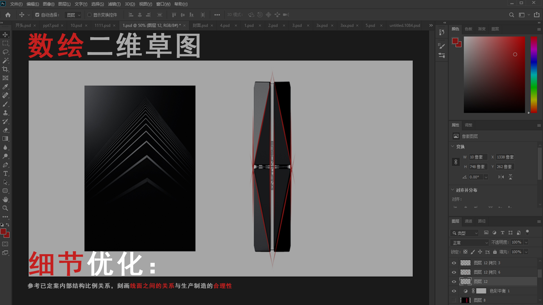The width and height of the screenshot is (543, 305).
Task: Enable the 显示变换控件 checkbox
Action: [89, 15]
